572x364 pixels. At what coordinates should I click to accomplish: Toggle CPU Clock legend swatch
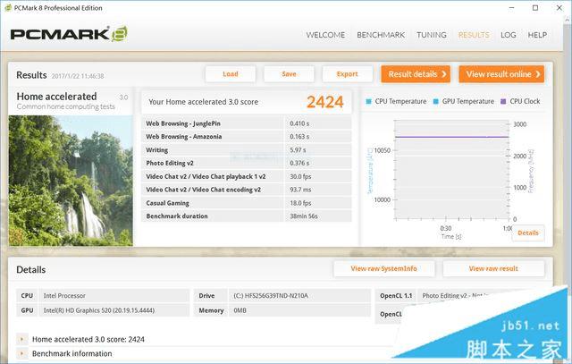coord(503,101)
